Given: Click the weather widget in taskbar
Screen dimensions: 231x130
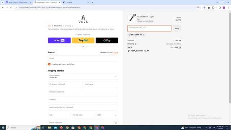Looking at the screenshot, I should tap(192, 127).
